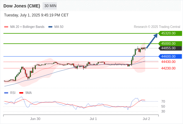Click the date and time text line
Image resolution: width=183 pixels, height=124 pixels.
coord(36,15)
